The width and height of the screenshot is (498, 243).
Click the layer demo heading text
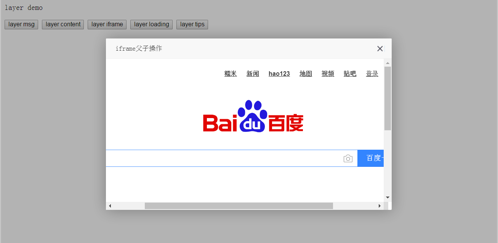click(x=24, y=8)
